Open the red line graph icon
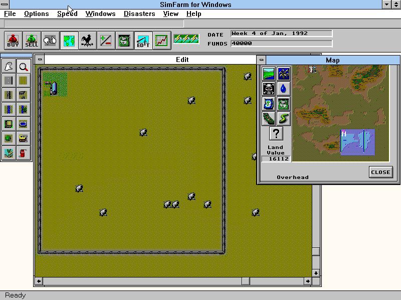The width and height of the screenshot is (401, 300). pos(161,40)
